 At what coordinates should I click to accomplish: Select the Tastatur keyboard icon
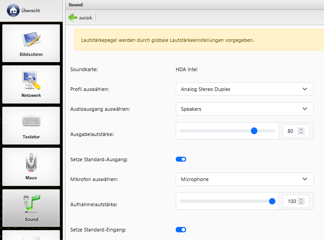(31, 122)
